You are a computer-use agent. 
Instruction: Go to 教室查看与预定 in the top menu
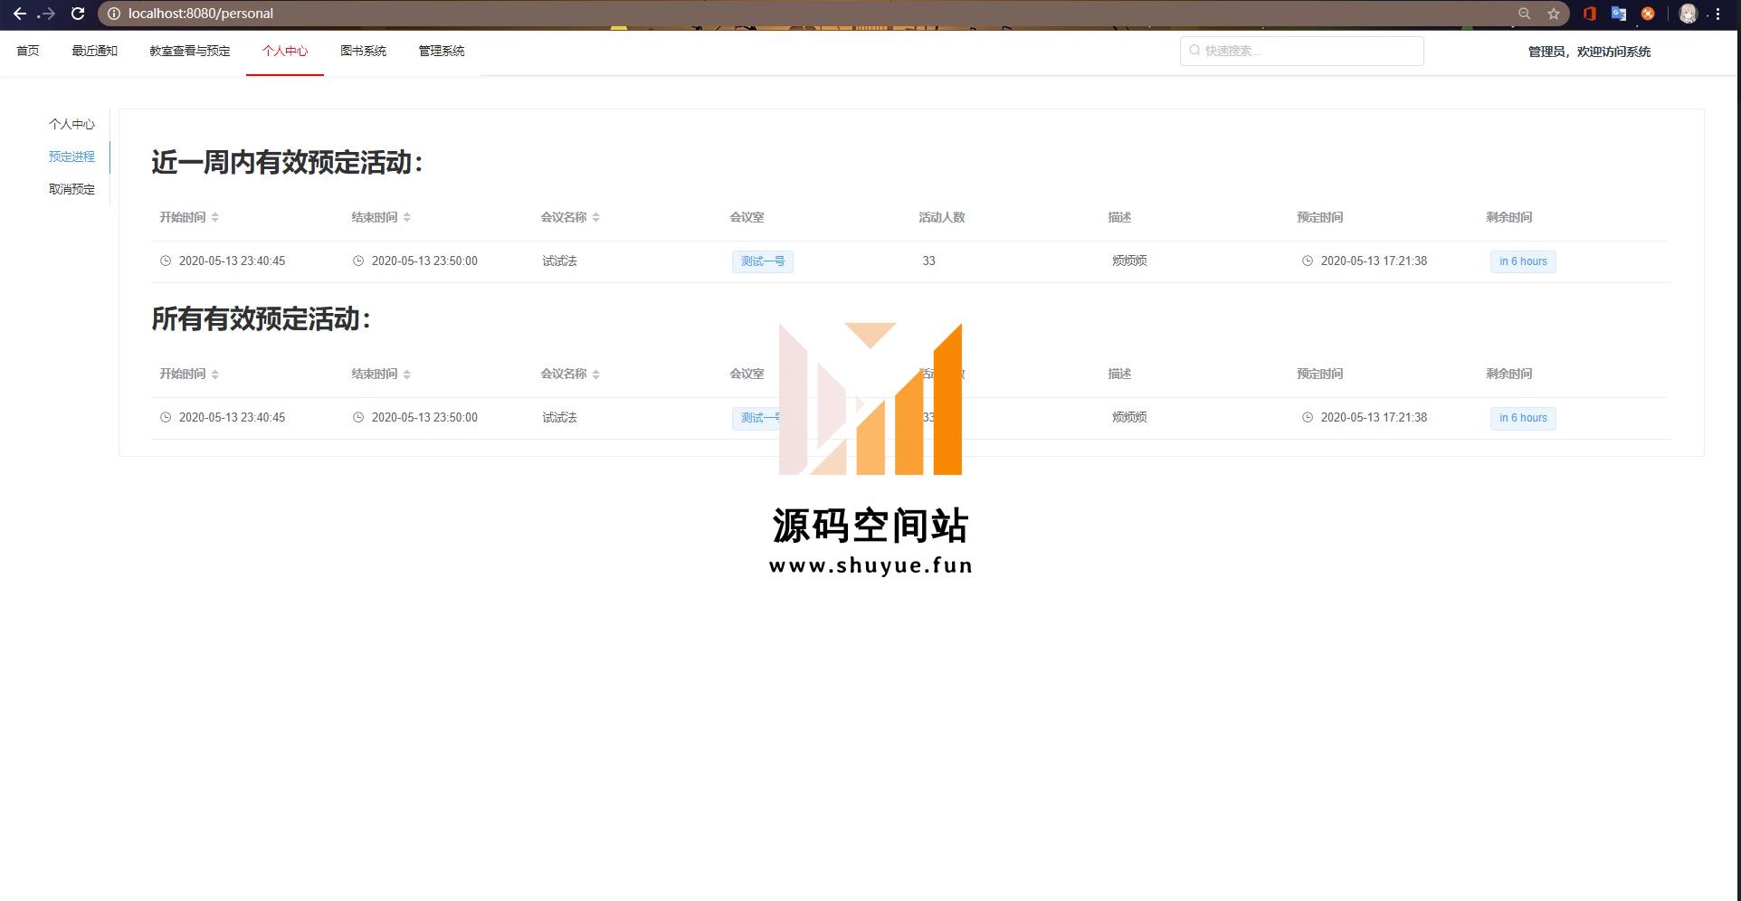tap(190, 51)
